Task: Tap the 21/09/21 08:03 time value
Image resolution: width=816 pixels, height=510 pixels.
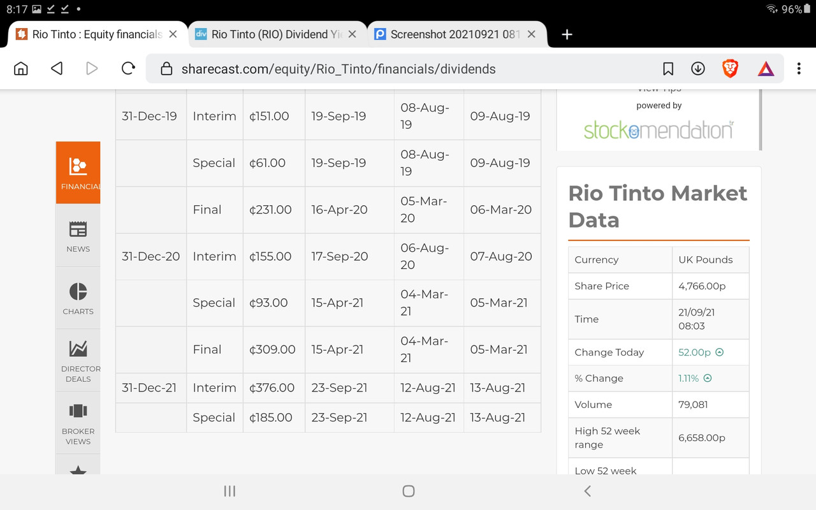Action: (x=697, y=319)
